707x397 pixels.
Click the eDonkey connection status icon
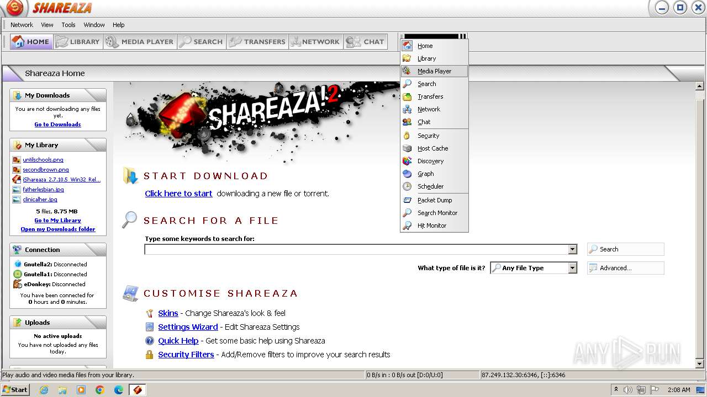(x=18, y=284)
